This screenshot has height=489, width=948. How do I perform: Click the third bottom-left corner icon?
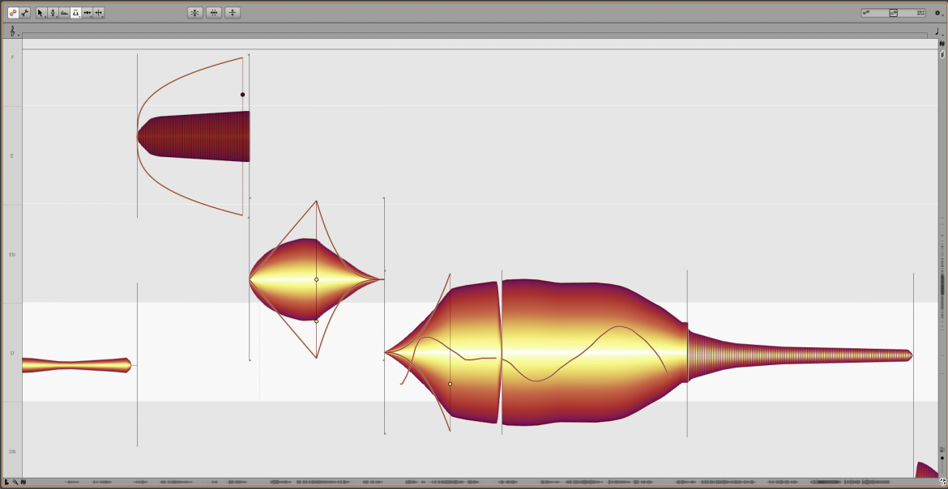23,483
